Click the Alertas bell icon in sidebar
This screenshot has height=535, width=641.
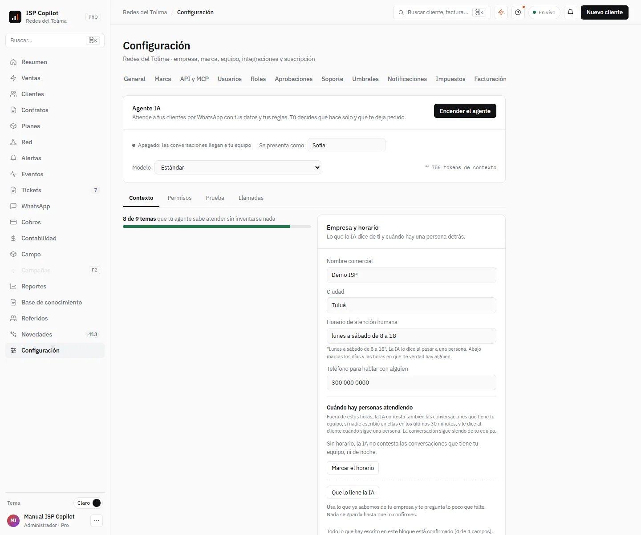click(13, 158)
